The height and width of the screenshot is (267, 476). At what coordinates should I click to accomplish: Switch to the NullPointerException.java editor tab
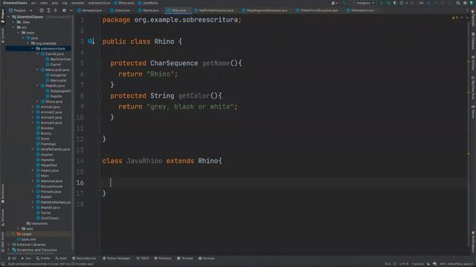pos(214,10)
